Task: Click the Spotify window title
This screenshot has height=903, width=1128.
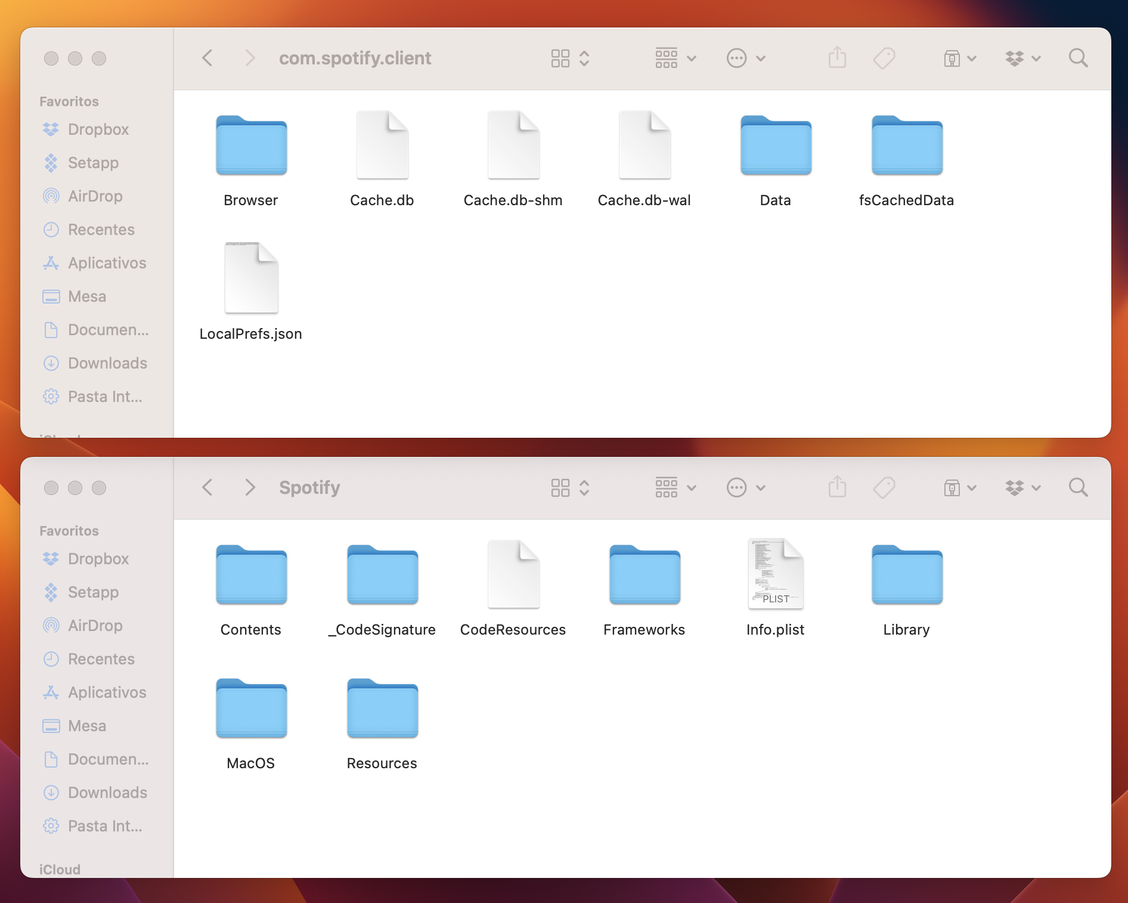Action: click(x=309, y=488)
